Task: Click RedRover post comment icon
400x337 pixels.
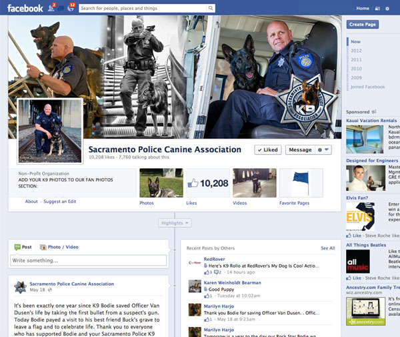Action: [x=216, y=272]
